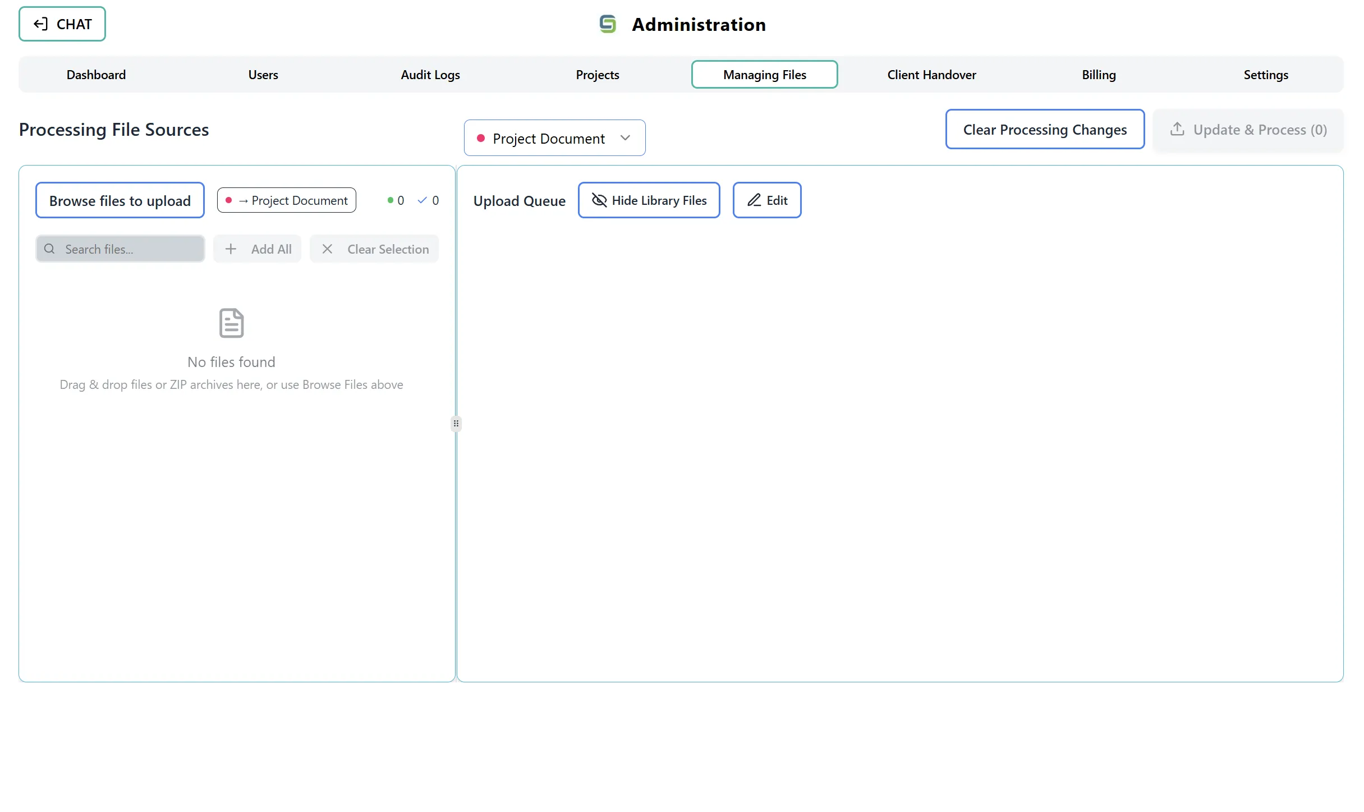Click the upload icon on Update & Process

1178,130
